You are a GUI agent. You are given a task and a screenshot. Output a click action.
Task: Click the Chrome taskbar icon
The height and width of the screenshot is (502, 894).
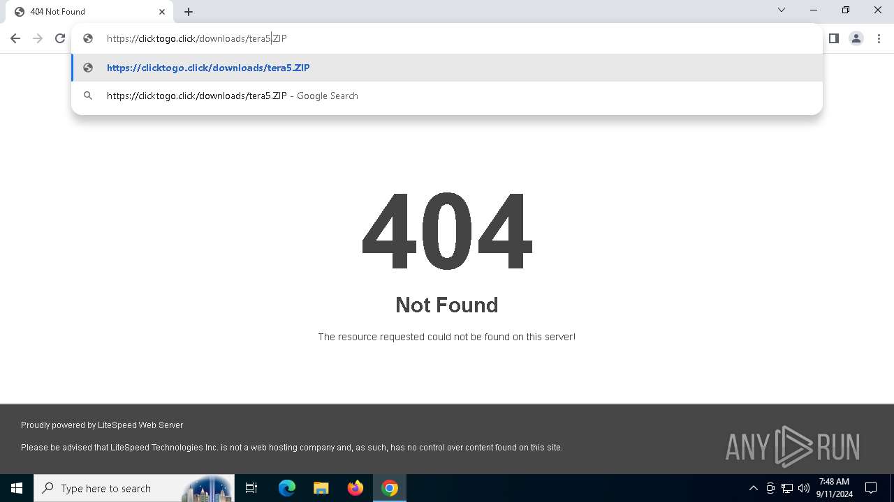point(390,488)
